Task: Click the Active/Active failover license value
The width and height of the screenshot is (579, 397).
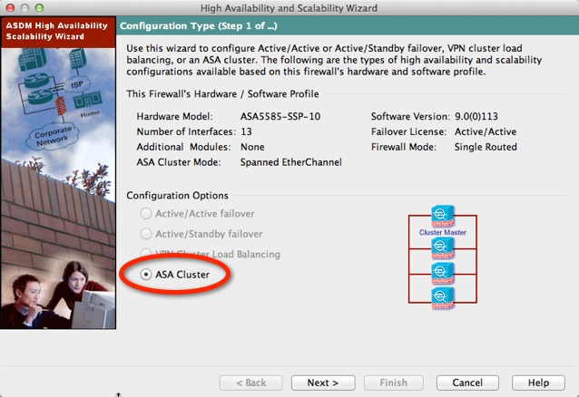Action: (486, 131)
